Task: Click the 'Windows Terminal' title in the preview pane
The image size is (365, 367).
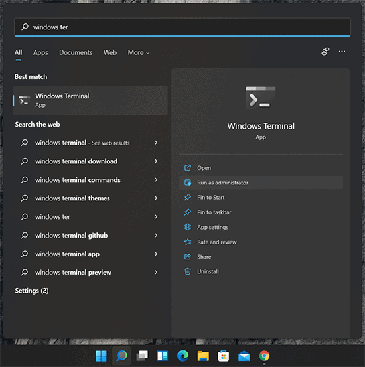Action: point(261,126)
